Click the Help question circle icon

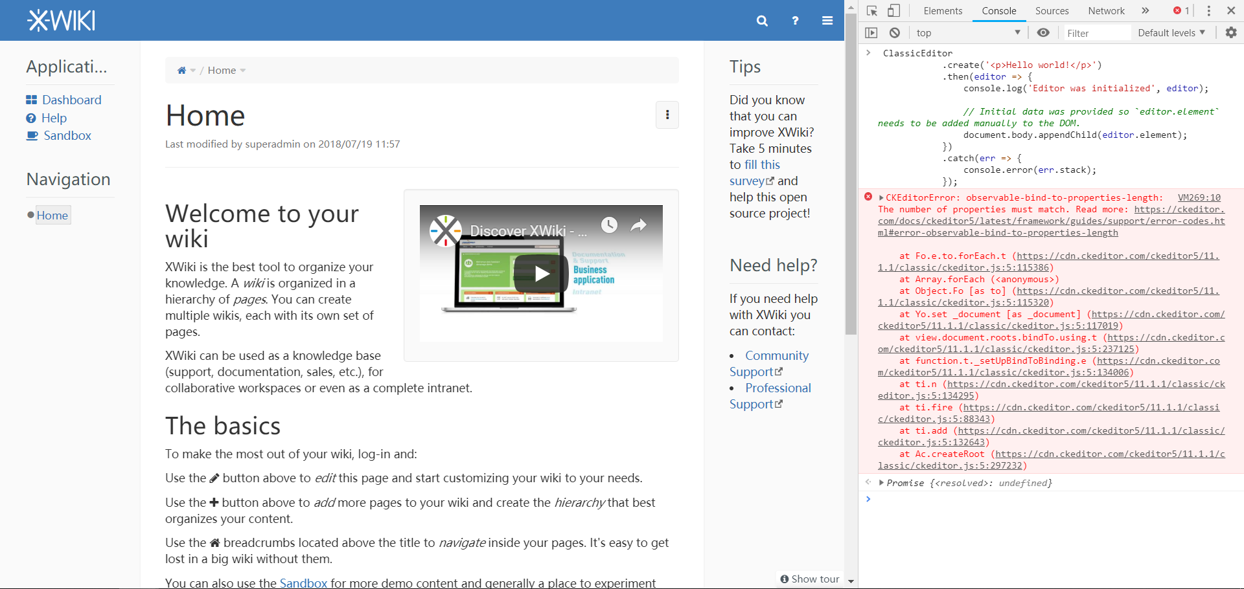(31, 118)
